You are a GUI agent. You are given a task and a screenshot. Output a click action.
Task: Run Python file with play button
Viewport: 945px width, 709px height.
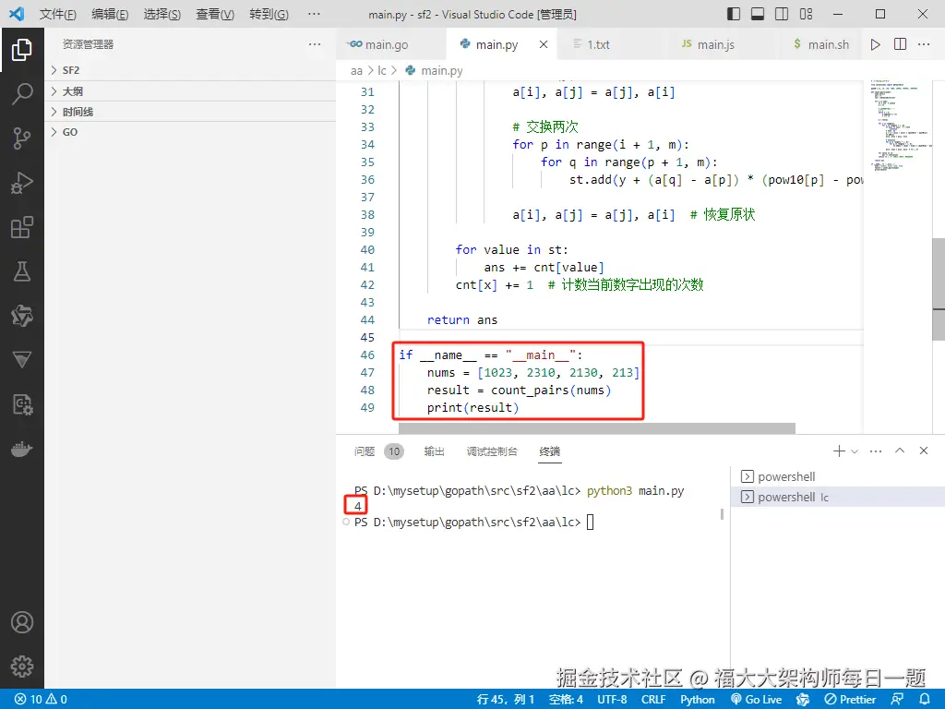click(x=875, y=44)
